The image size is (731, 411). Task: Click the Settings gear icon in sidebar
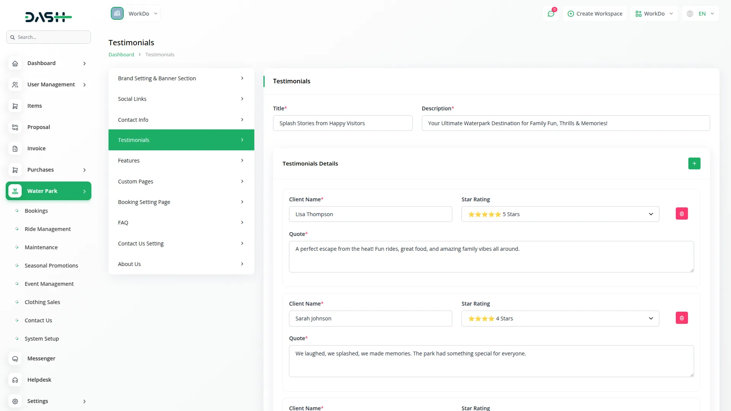15,401
